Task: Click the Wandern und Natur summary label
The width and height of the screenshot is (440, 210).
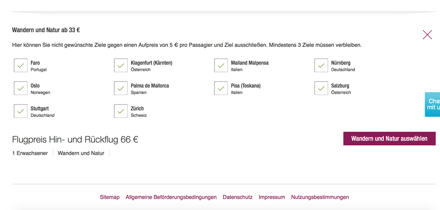Action: click(x=81, y=153)
